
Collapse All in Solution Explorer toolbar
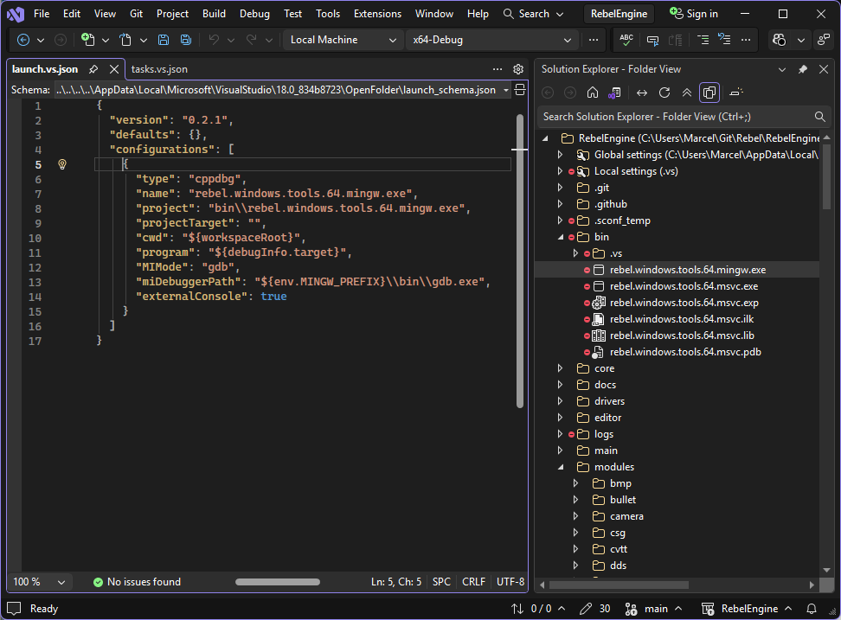click(686, 93)
